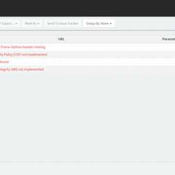The image size is (175, 175).
Task: Click Send To Issue Tracker button
Action: click(x=63, y=23)
